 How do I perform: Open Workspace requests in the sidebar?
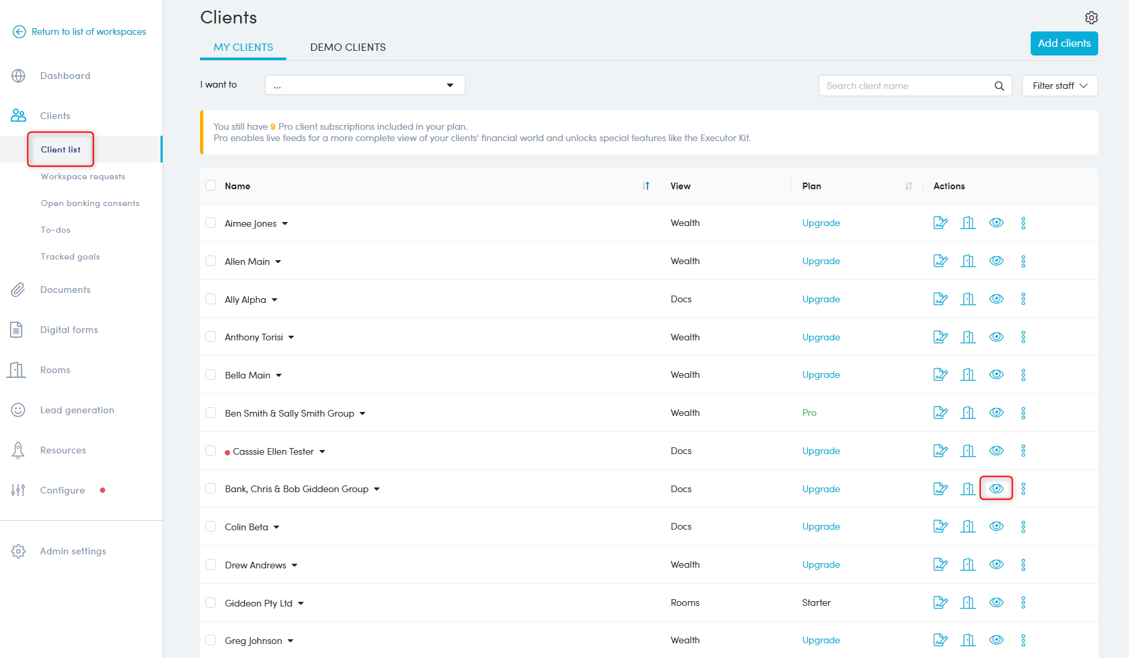[x=83, y=177]
